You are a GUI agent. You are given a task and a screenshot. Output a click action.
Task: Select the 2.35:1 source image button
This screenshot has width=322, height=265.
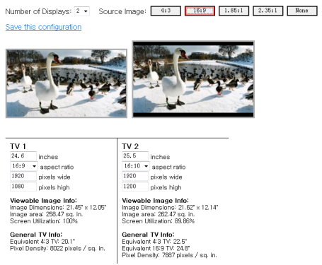click(268, 11)
